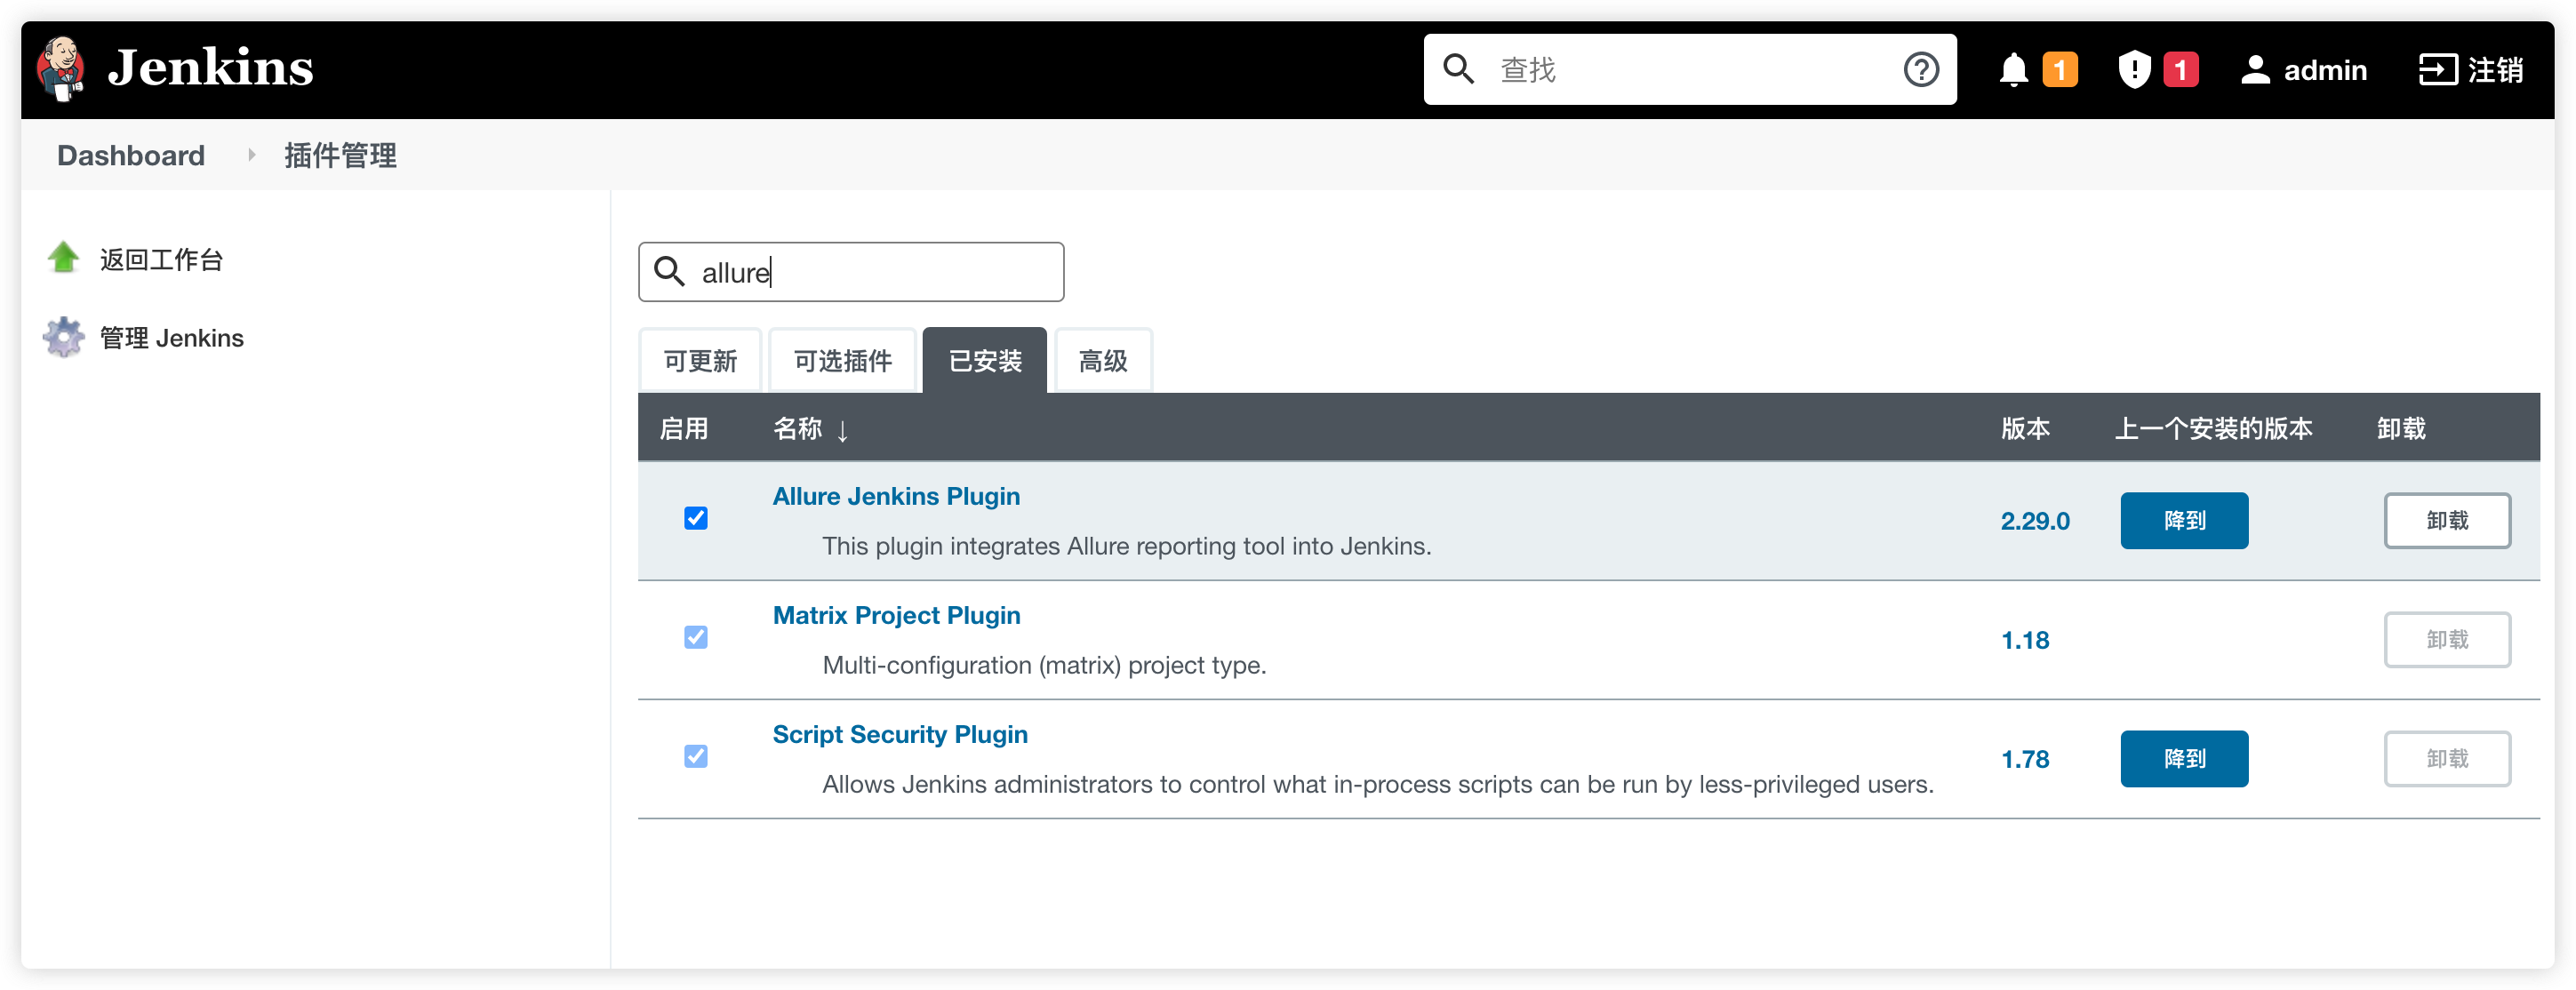Click the gear icon for 管理 Jenkins
Screen dimensions: 2576x990
(64, 338)
